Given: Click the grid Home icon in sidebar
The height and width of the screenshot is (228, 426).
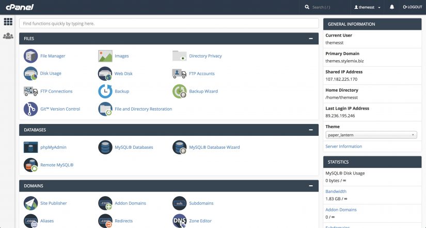Looking at the screenshot, I should point(8,22).
